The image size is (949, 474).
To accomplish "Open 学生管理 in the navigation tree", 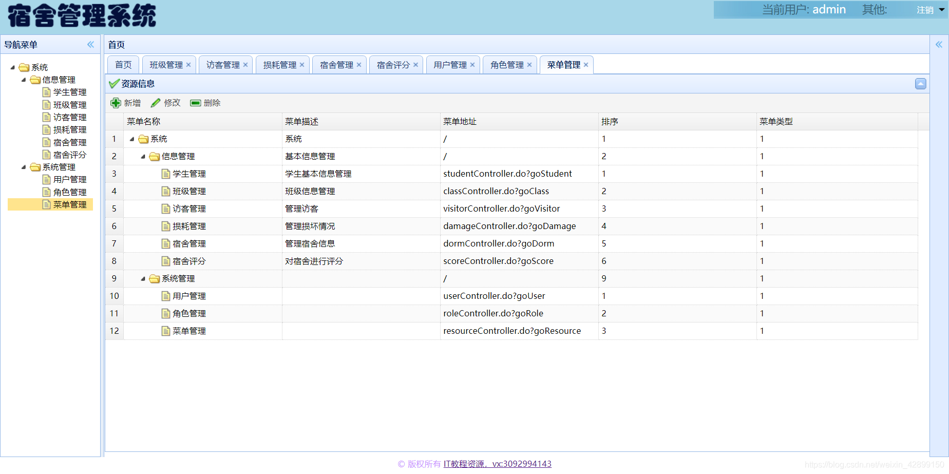I will [x=70, y=92].
